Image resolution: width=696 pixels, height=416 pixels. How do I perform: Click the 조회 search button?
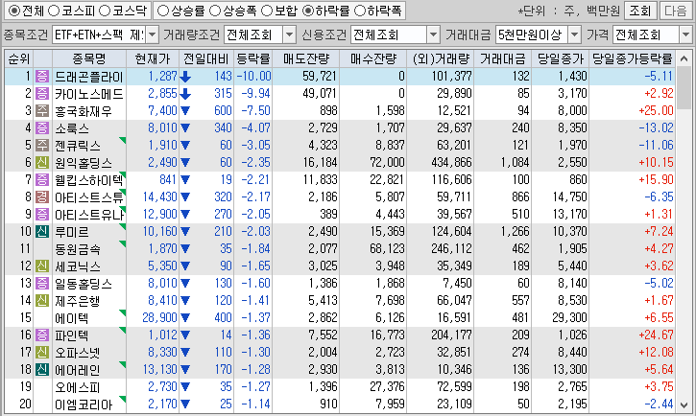pyautogui.click(x=639, y=11)
